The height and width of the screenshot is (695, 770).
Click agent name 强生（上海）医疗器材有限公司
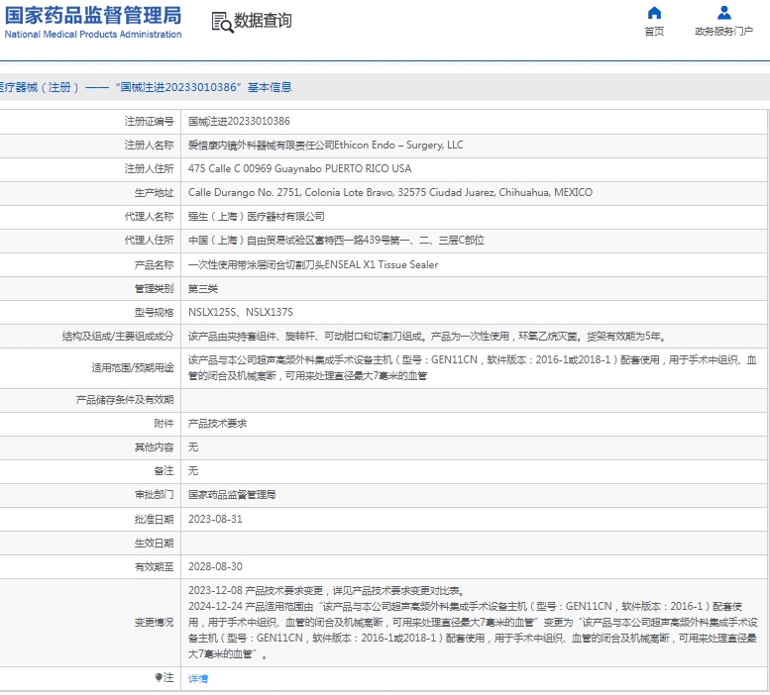257,216
